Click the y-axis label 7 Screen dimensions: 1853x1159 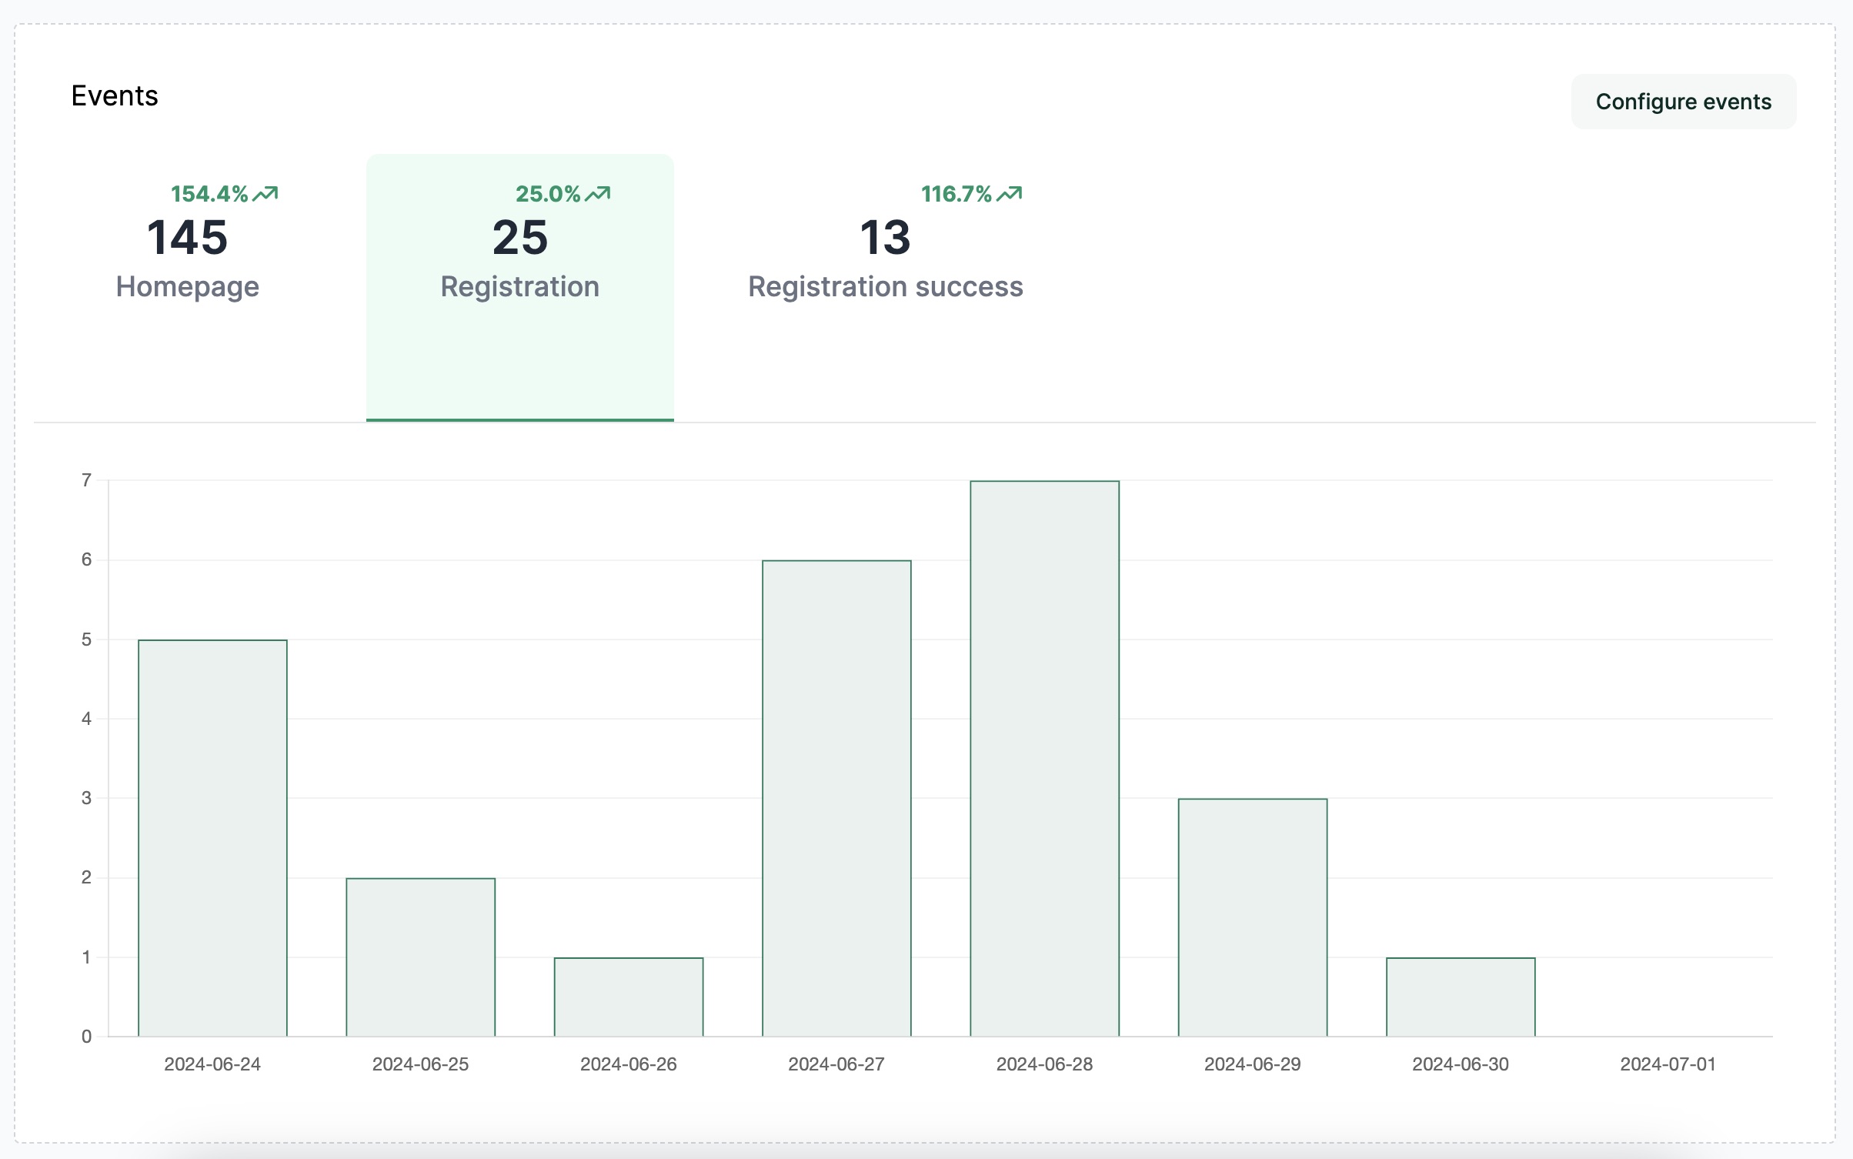pos(86,481)
